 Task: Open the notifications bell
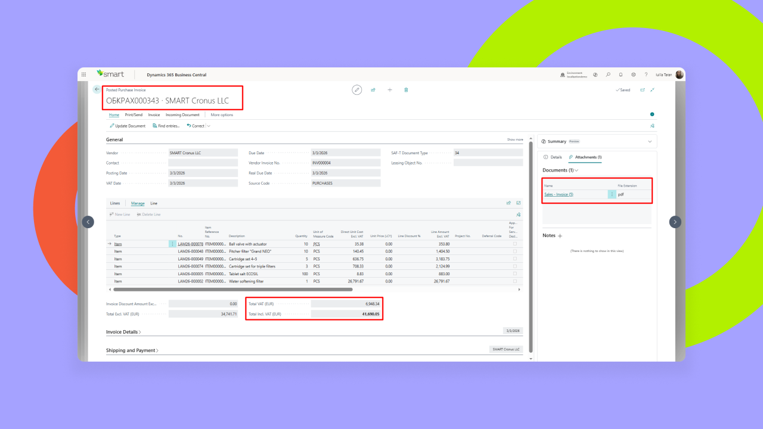coord(621,74)
